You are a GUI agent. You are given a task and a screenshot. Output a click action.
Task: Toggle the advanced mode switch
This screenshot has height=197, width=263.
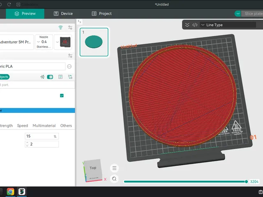(50, 77)
